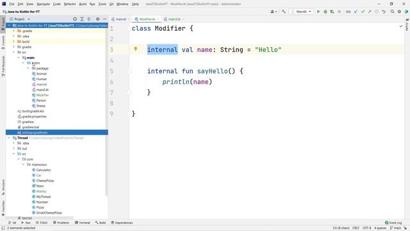This screenshot has width=410, height=231.
Task: Close the Modifier.kt tab
Action: pyautogui.click(x=158, y=19)
